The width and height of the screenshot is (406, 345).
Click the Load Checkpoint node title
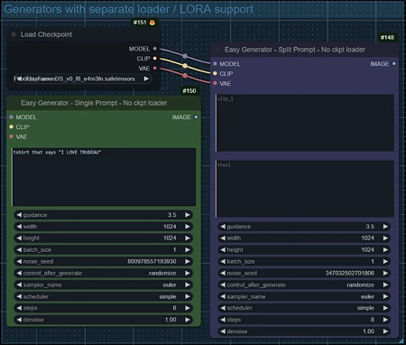click(x=46, y=34)
